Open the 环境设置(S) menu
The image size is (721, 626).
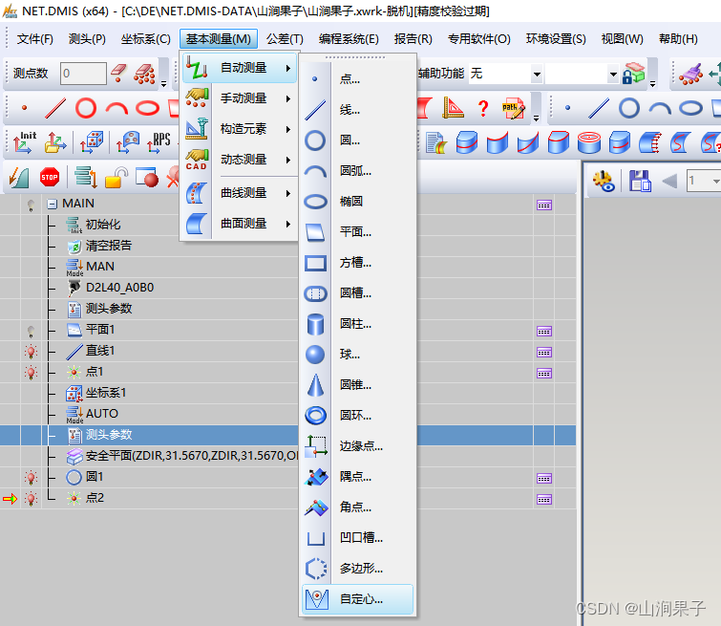click(x=556, y=39)
